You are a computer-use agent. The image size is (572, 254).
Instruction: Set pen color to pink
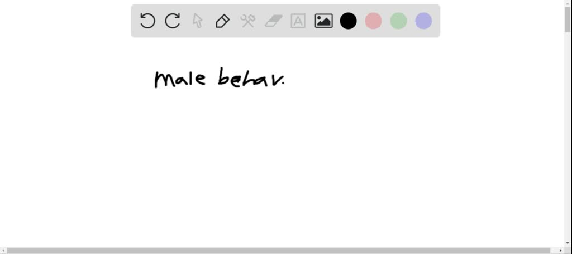[x=374, y=21]
